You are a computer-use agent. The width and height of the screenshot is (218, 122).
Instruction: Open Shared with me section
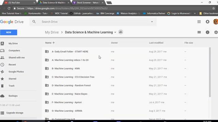(x=17, y=58)
